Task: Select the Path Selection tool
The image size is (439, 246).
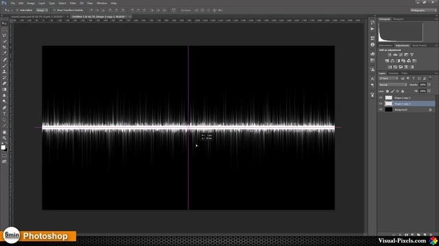Action: (4, 120)
